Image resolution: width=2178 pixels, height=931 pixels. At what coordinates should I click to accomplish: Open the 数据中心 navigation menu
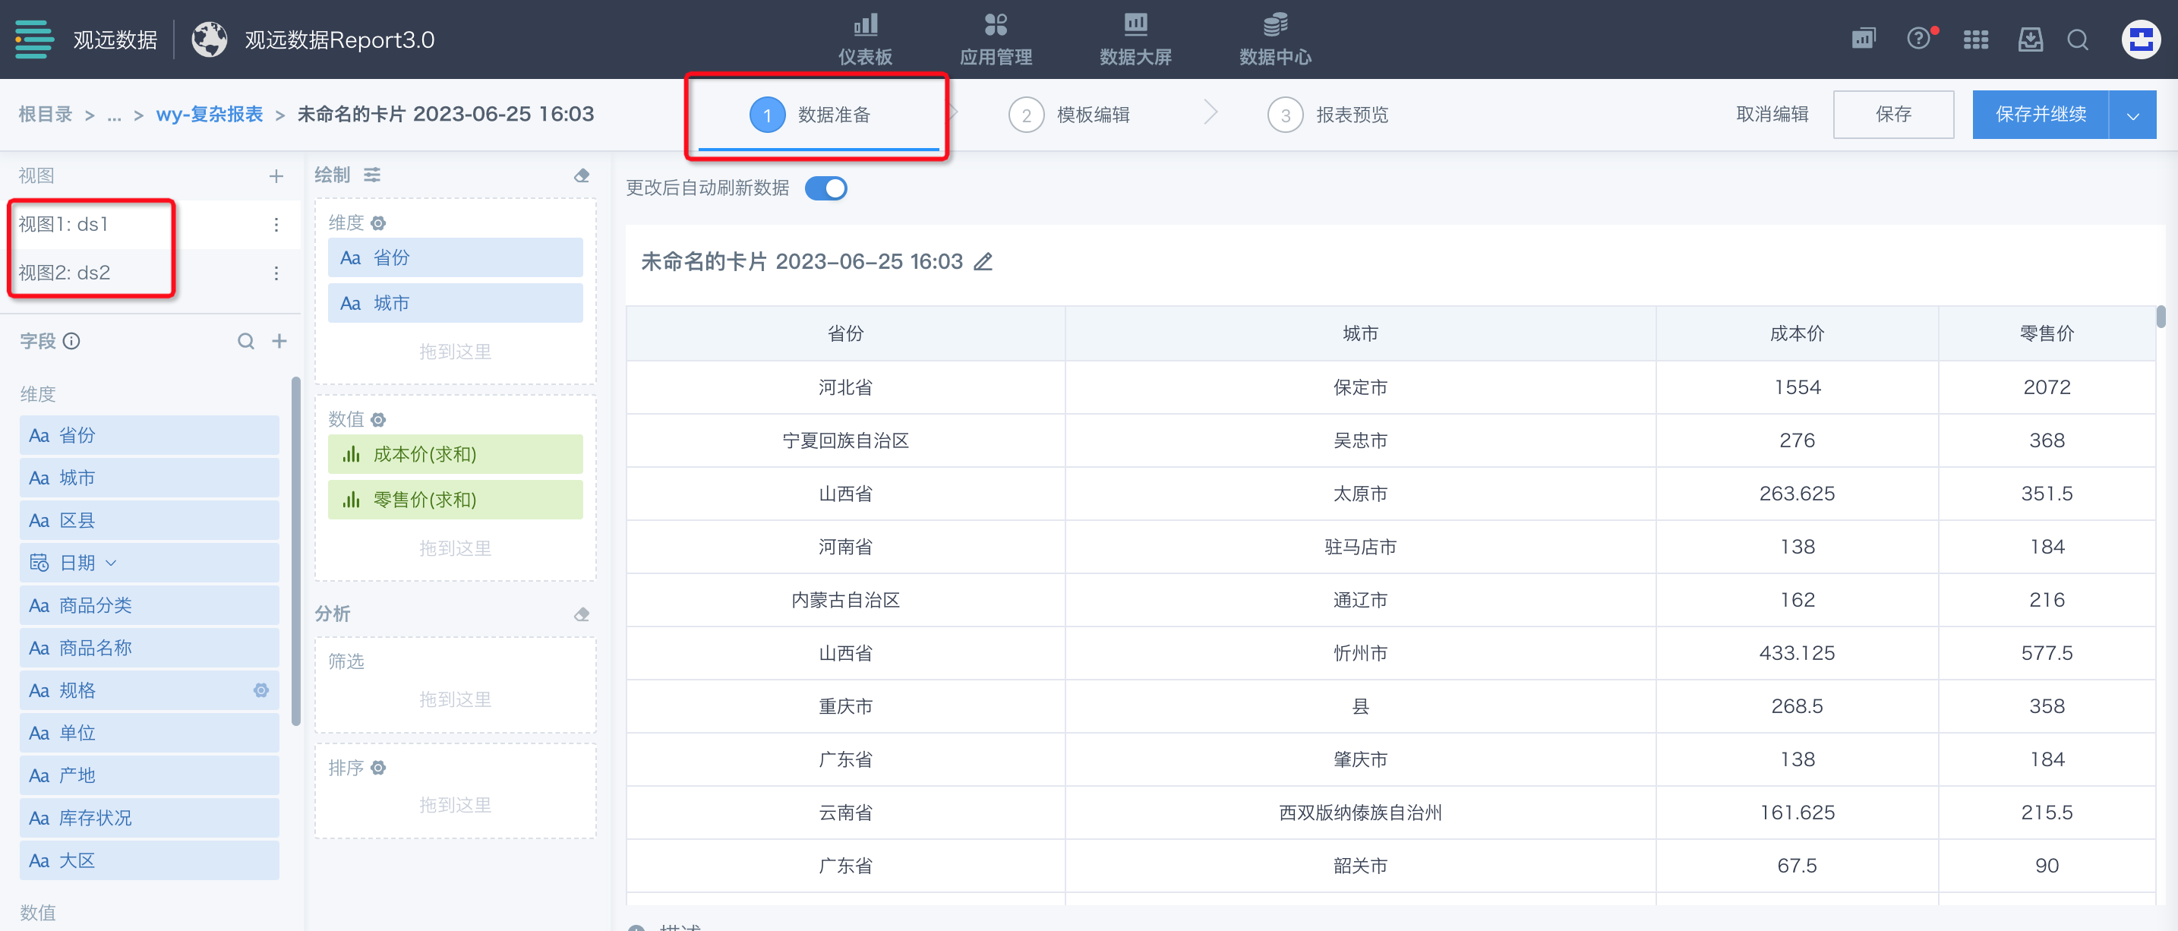pyautogui.click(x=1274, y=39)
